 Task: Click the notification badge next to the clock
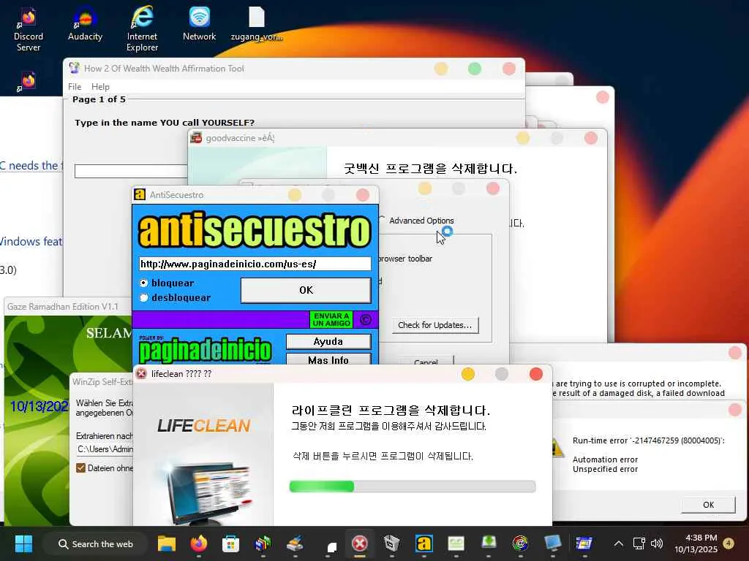[x=729, y=543]
